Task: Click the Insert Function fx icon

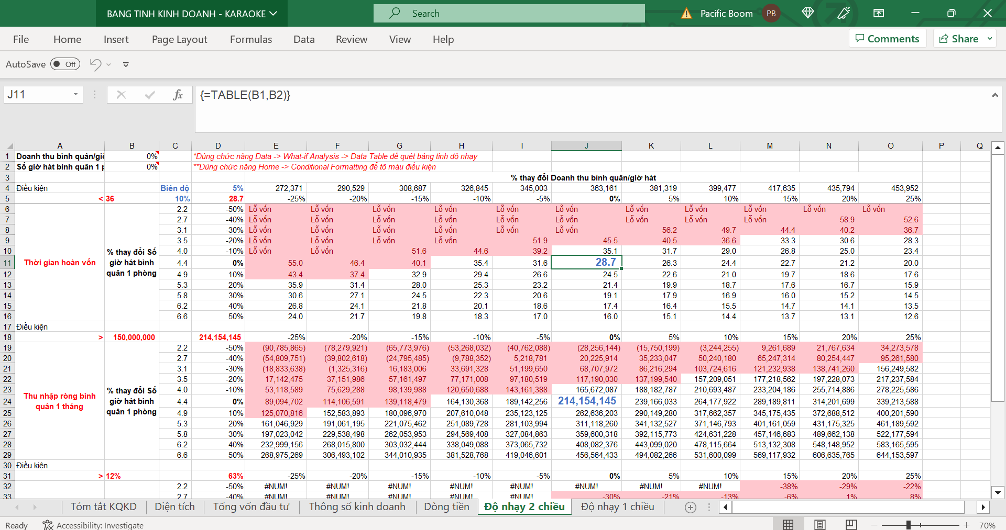Action: 178,95
